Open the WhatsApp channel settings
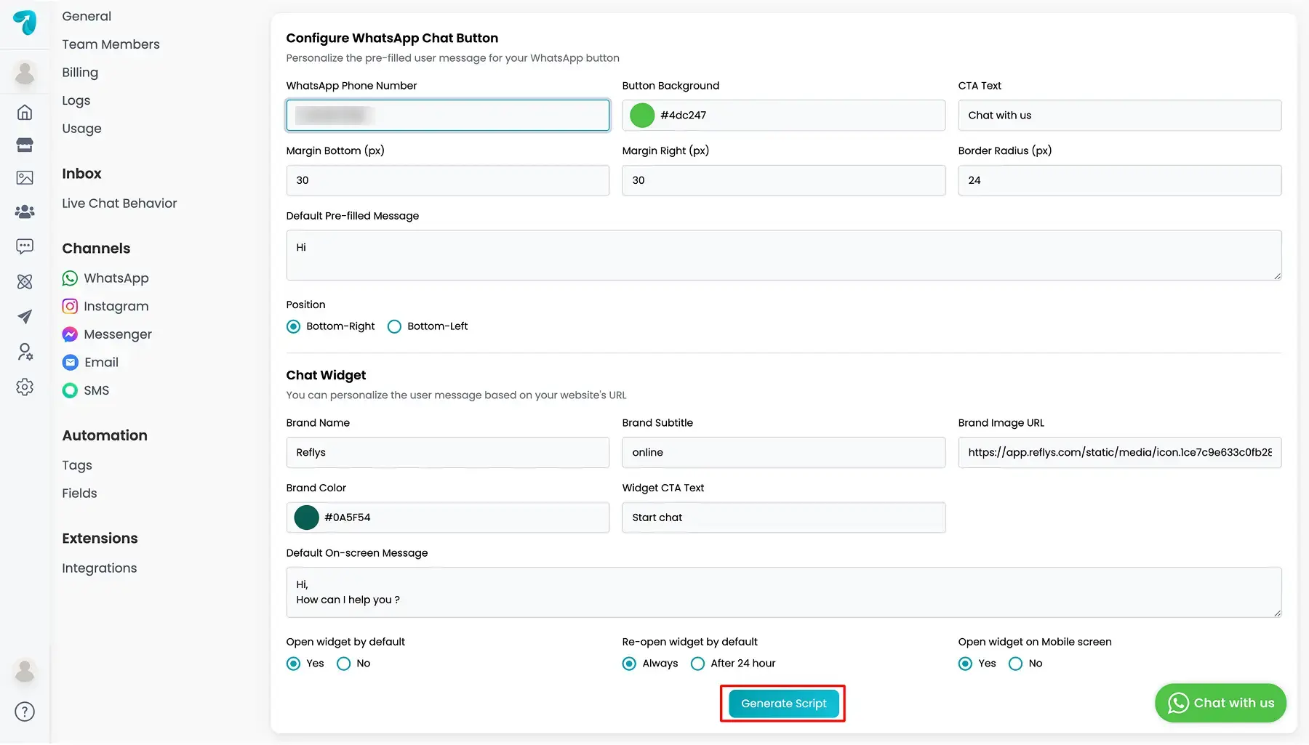 pyautogui.click(x=105, y=278)
